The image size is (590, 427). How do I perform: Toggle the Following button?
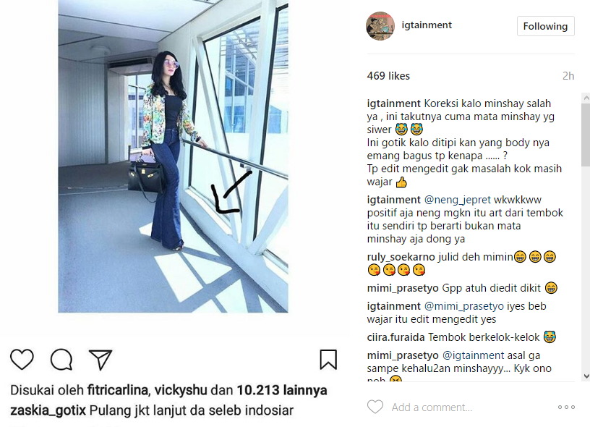coord(545,26)
